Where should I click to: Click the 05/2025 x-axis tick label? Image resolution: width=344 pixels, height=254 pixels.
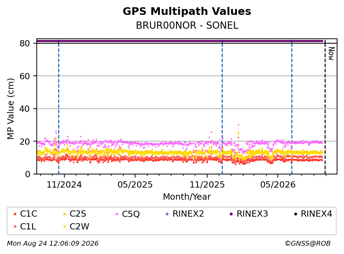click(135, 185)
